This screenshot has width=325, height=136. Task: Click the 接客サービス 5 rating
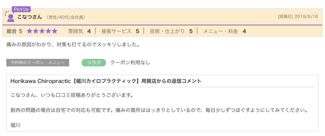click(x=120, y=31)
